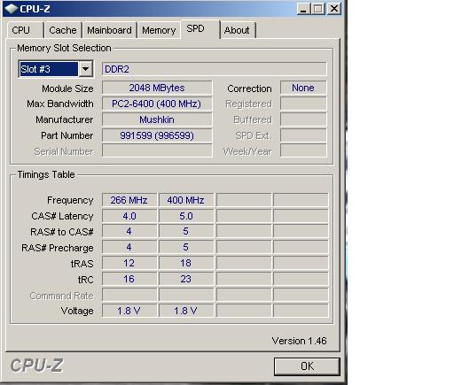Click the Module Size label
Screen dimensions: 454x385
(67, 89)
